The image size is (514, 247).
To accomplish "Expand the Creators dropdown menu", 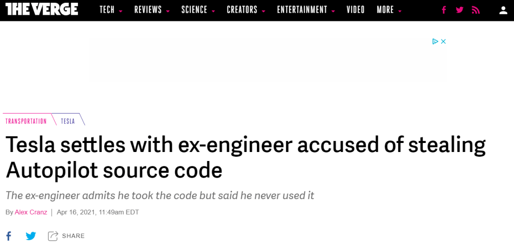I will pos(246,10).
